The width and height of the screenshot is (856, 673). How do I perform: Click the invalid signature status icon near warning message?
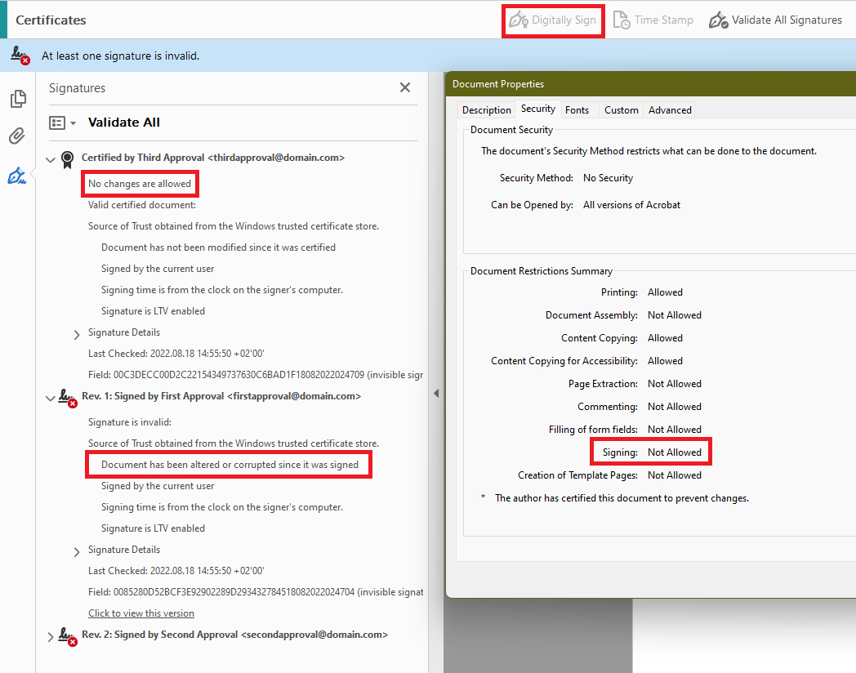pos(20,56)
